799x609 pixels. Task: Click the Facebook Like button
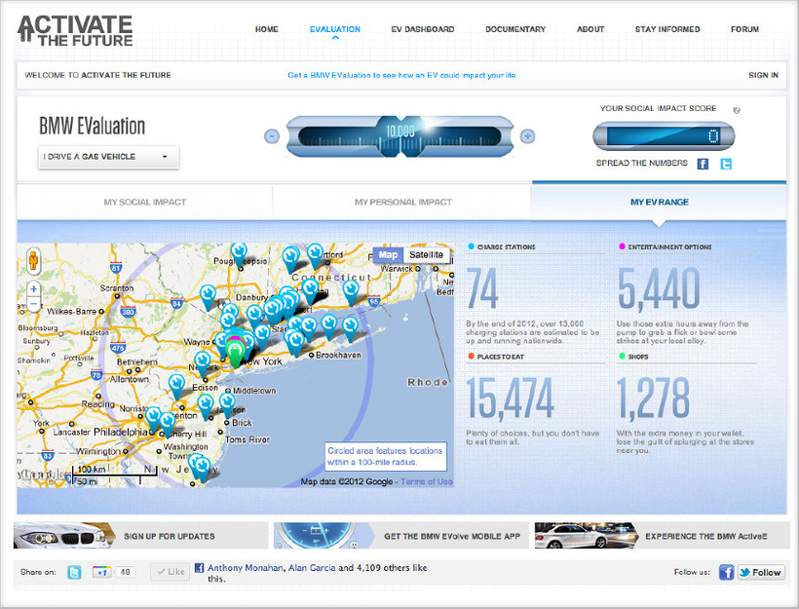pos(171,572)
